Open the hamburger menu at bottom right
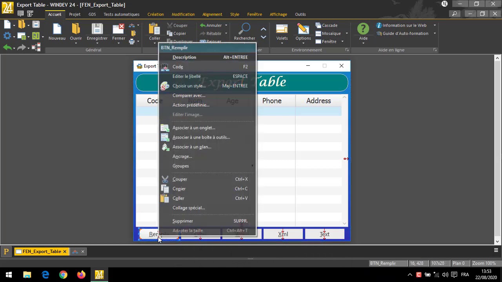This screenshot has height=282, width=502. coord(496,250)
